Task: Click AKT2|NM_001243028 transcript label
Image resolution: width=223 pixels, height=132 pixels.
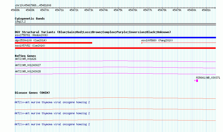Action: click(28, 71)
